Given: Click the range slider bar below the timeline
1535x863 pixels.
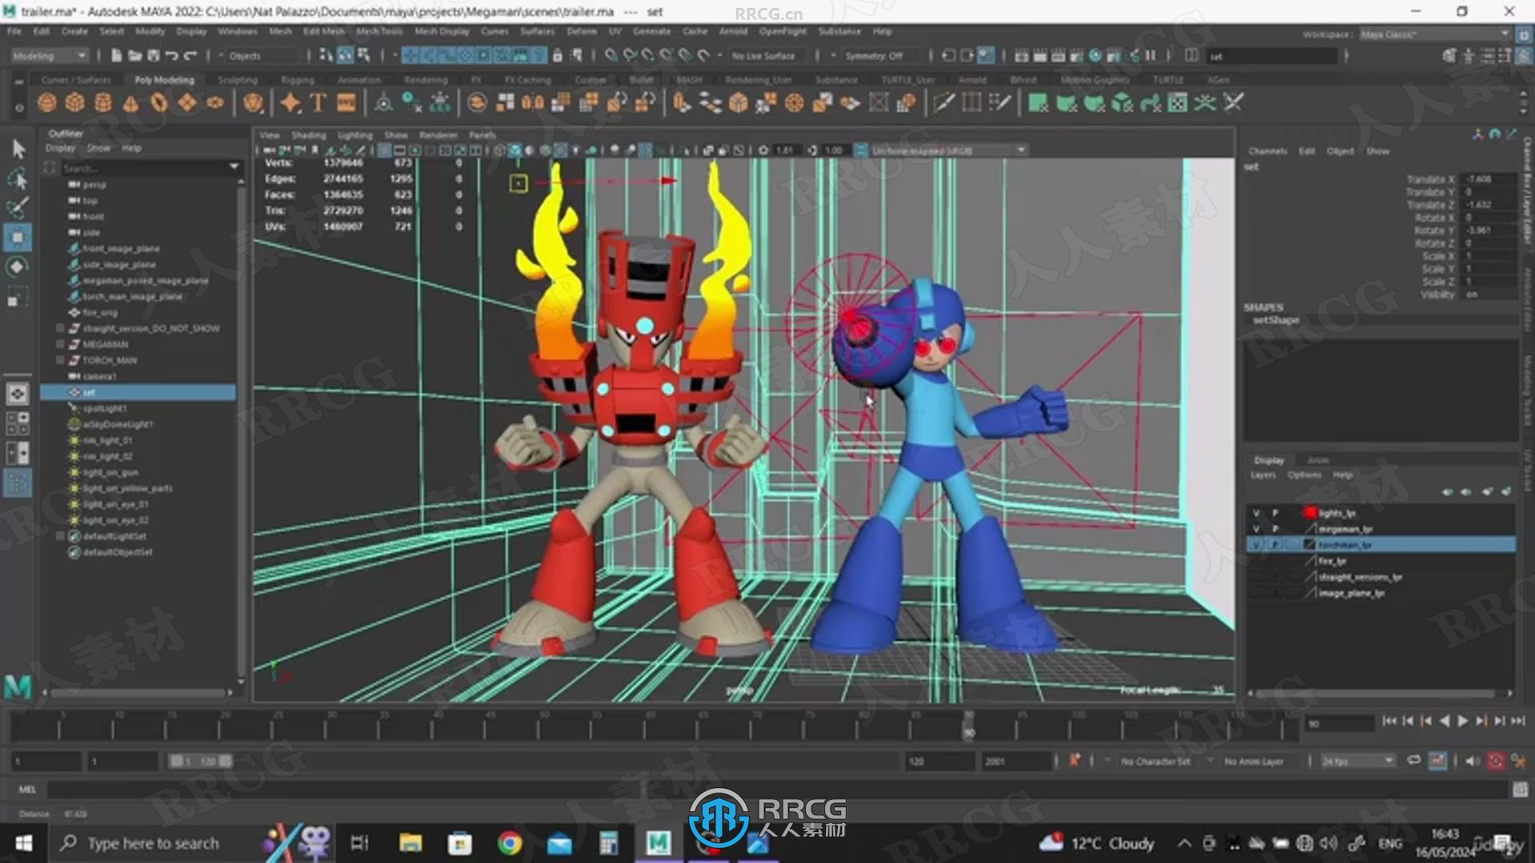Looking at the screenshot, I should 201,762.
